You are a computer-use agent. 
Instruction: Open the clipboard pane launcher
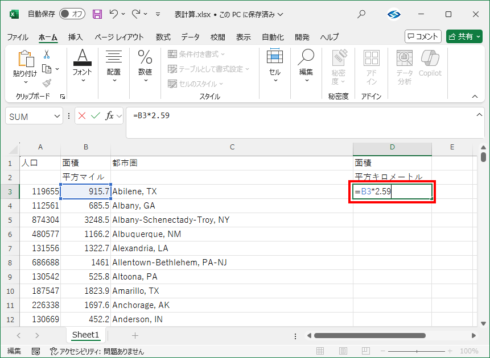tap(63, 97)
